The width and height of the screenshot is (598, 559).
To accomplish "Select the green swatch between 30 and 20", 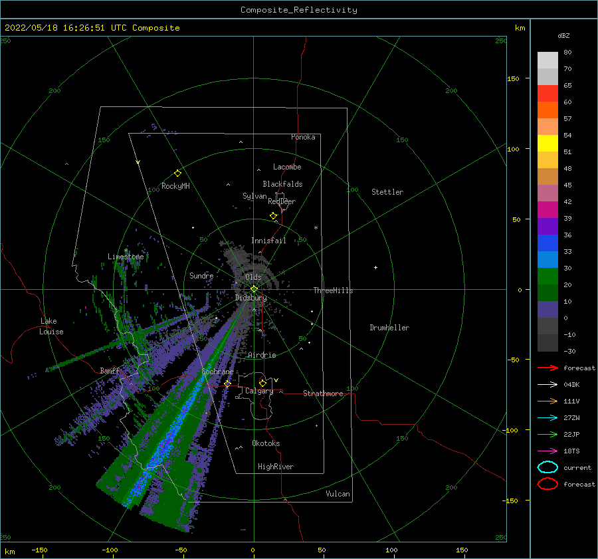I will 548,277.
